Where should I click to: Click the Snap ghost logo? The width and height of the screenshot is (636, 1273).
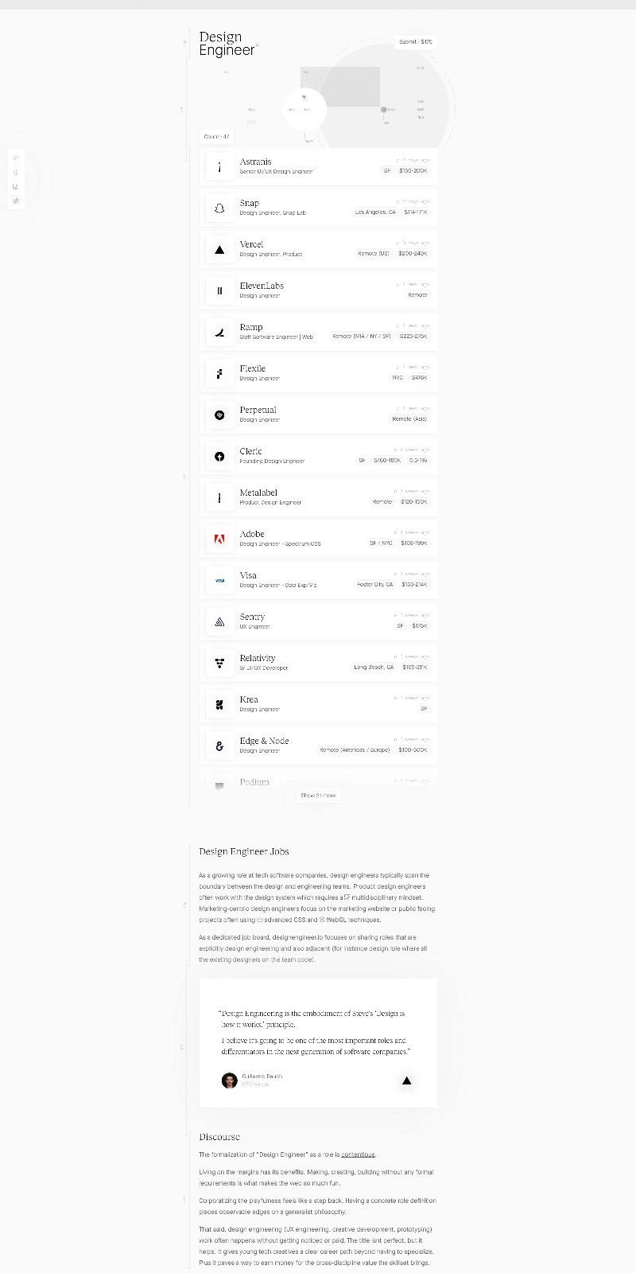(219, 208)
